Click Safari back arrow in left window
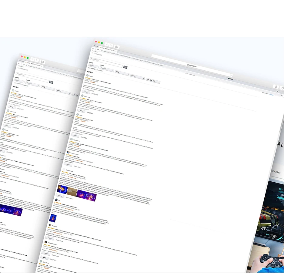The width and height of the screenshot is (288, 276). tap(32, 59)
